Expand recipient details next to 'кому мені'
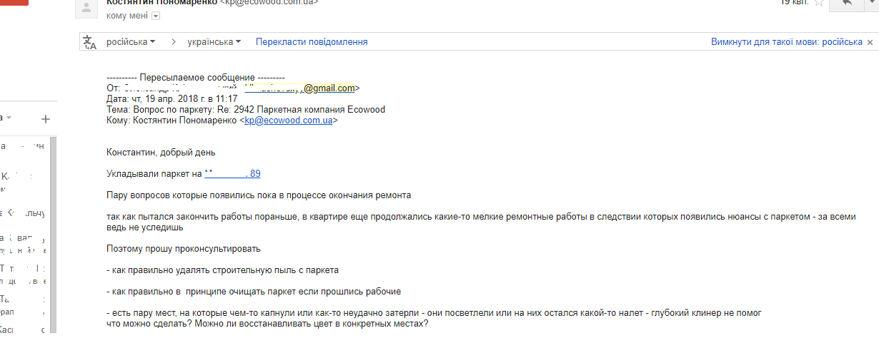Image resolution: width=879 pixels, height=338 pixels. tap(156, 16)
